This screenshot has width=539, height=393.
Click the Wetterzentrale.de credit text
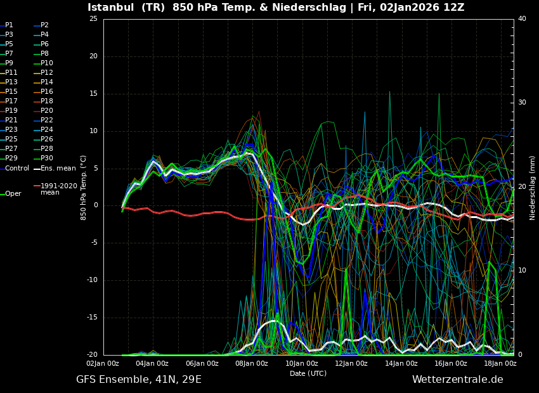point(458,380)
